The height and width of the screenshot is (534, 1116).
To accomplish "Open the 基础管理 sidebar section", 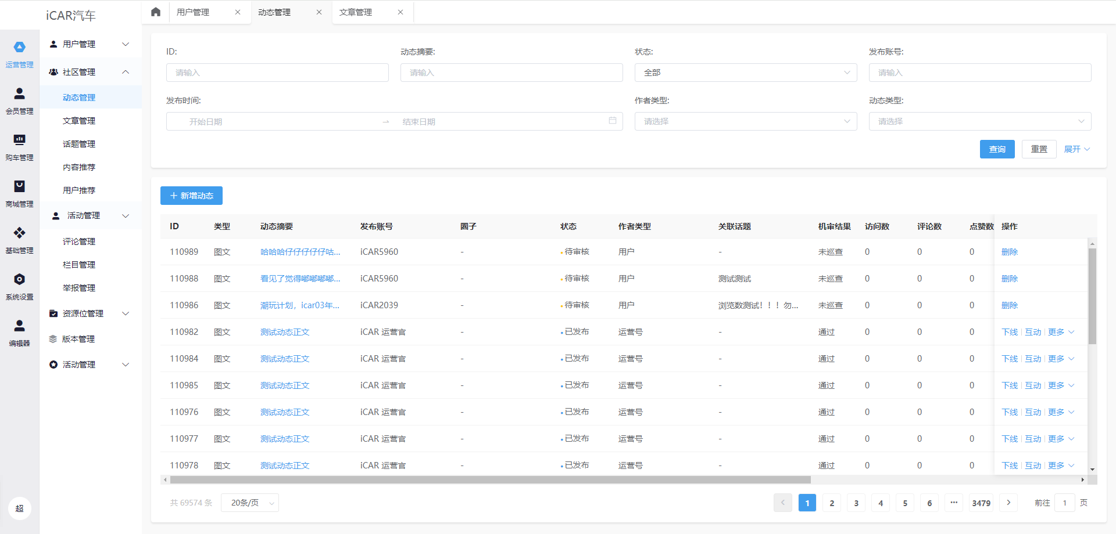I will [x=19, y=240].
